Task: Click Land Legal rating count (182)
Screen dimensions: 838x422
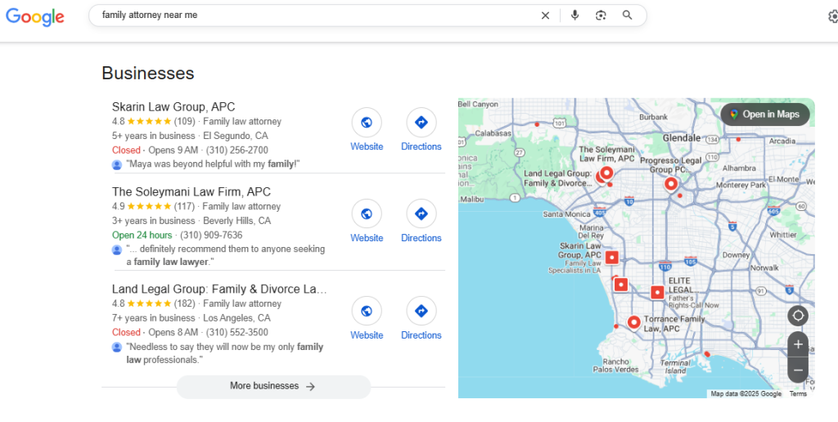Action: coord(184,303)
